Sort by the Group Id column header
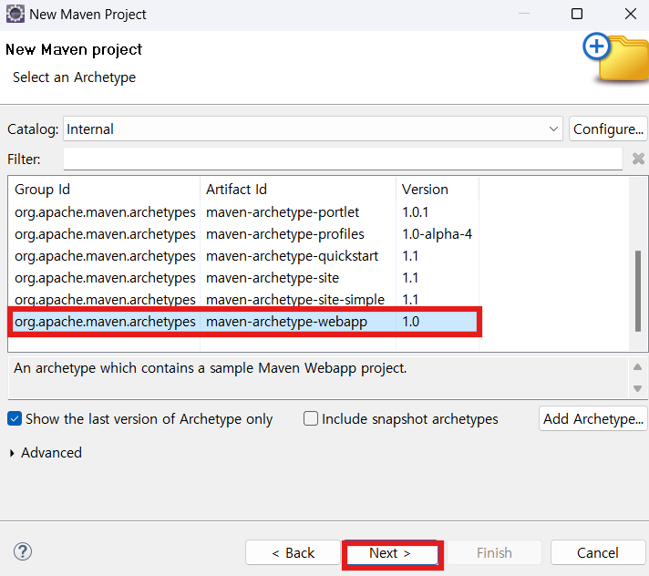Viewport: 649px width, 576px height. [104, 190]
